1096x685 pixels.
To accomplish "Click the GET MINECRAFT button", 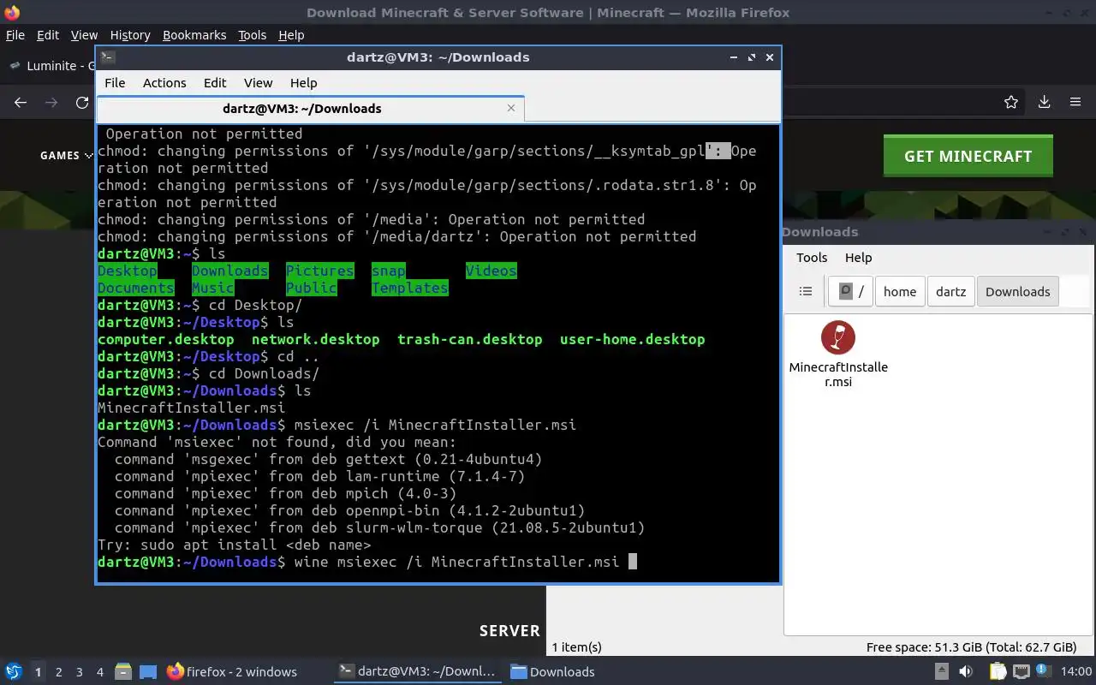I will [968, 156].
